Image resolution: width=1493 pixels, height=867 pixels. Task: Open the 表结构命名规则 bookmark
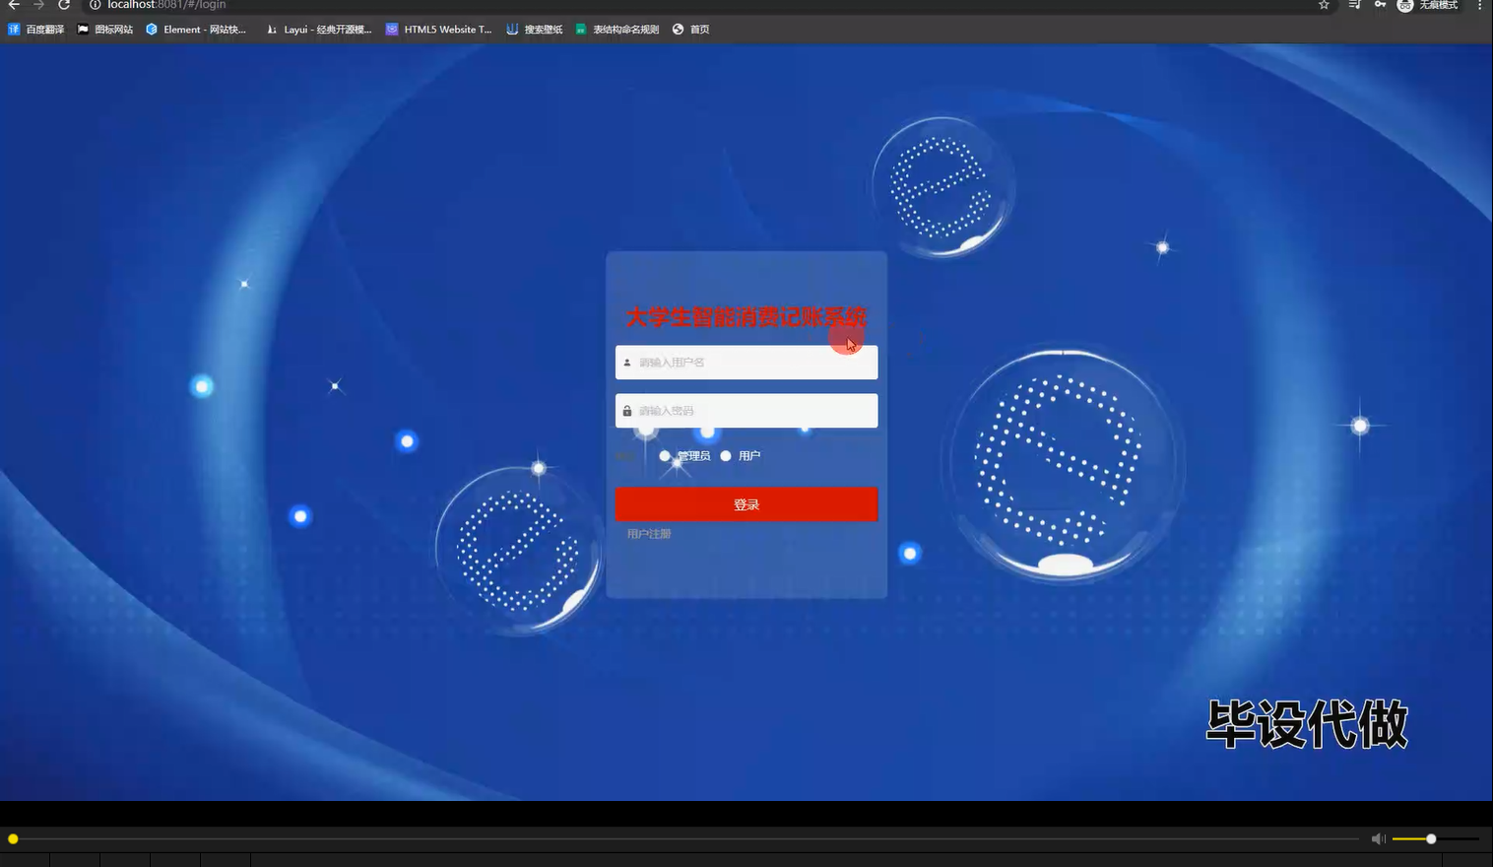(617, 30)
